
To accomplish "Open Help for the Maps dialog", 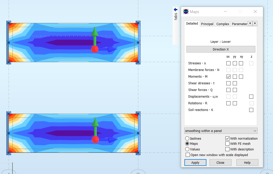I will [247, 162].
